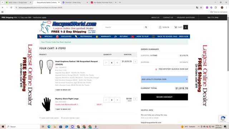
Task: Open the Specials menu
Action: (x=48, y=37)
